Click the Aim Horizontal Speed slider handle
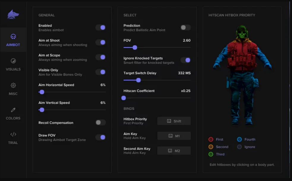 point(42,92)
